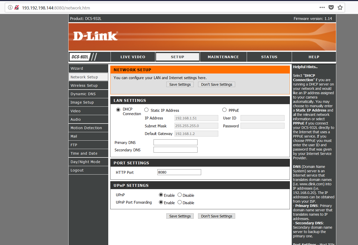358x245 pixels.
Task: Click the Helpful Hints heading
Action: [305, 67]
